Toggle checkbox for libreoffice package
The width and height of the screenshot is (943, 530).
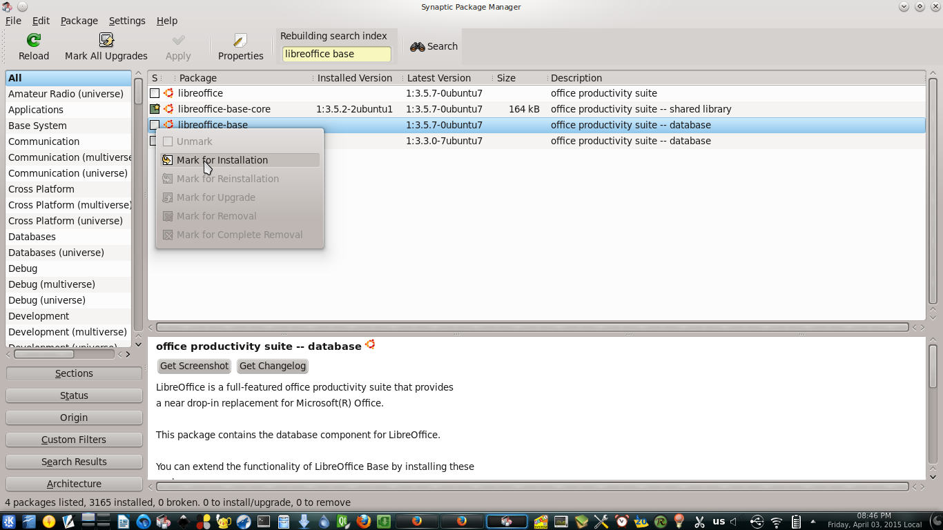click(x=155, y=93)
